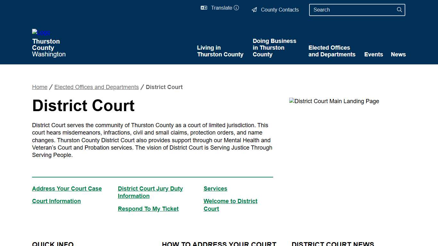This screenshot has height=246, width=438.
Task: Open the Translate option
Action: pos(221,8)
